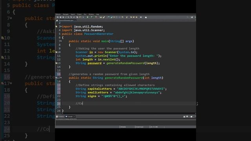Click the 'smallLetters' variable on line 21
Viewport: 251px width, 141px height.
tap(98, 92)
